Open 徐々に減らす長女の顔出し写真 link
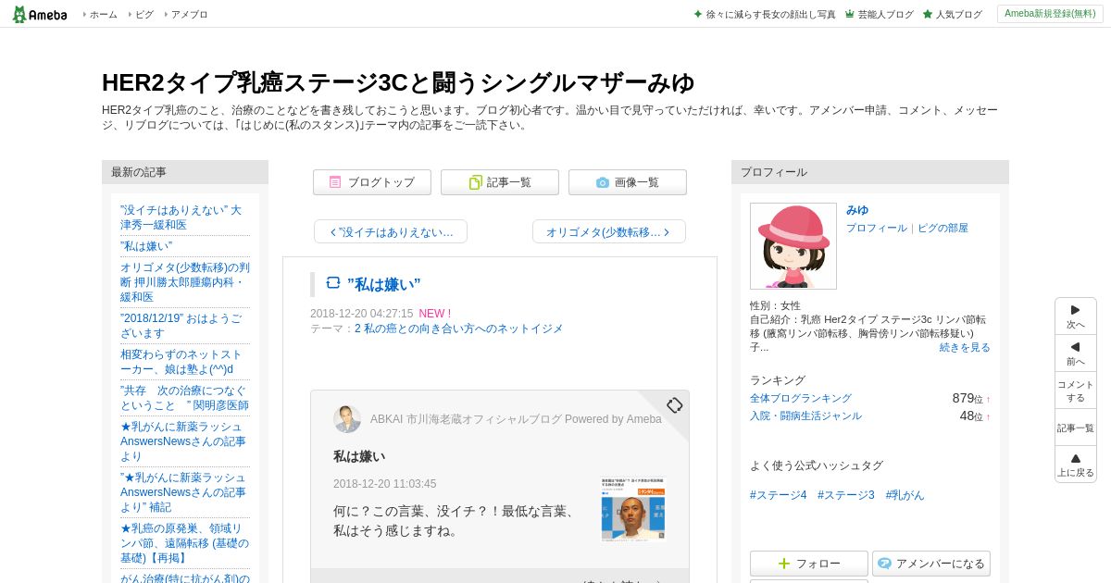Screen dimensions: 1111x583 [x=764, y=15]
